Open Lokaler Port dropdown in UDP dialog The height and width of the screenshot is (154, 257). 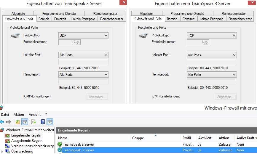click(83, 55)
